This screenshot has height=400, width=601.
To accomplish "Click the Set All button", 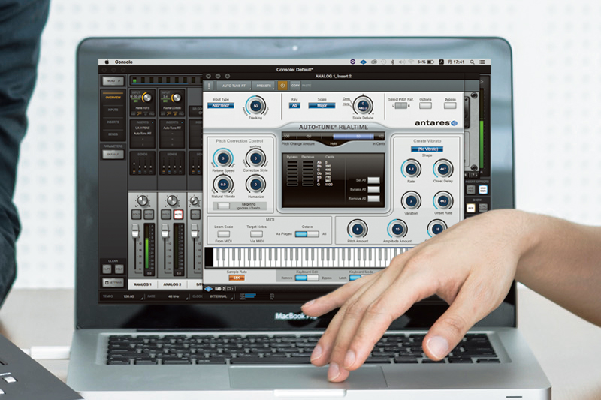I will tap(373, 180).
